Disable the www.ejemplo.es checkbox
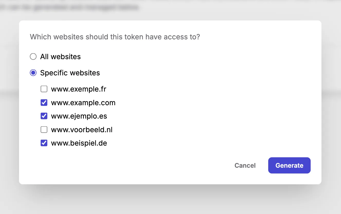Image resolution: width=341 pixels, height=214 pixels. [x=44, y=116]
